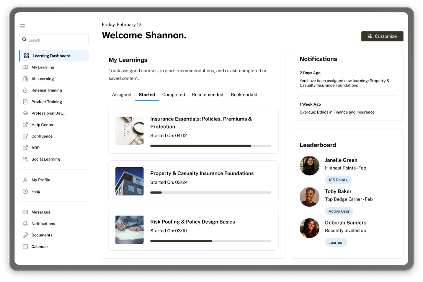Open the Recommended tab
Image resolution: width=423 pixels, height=282 pixels.
[207, 95]
